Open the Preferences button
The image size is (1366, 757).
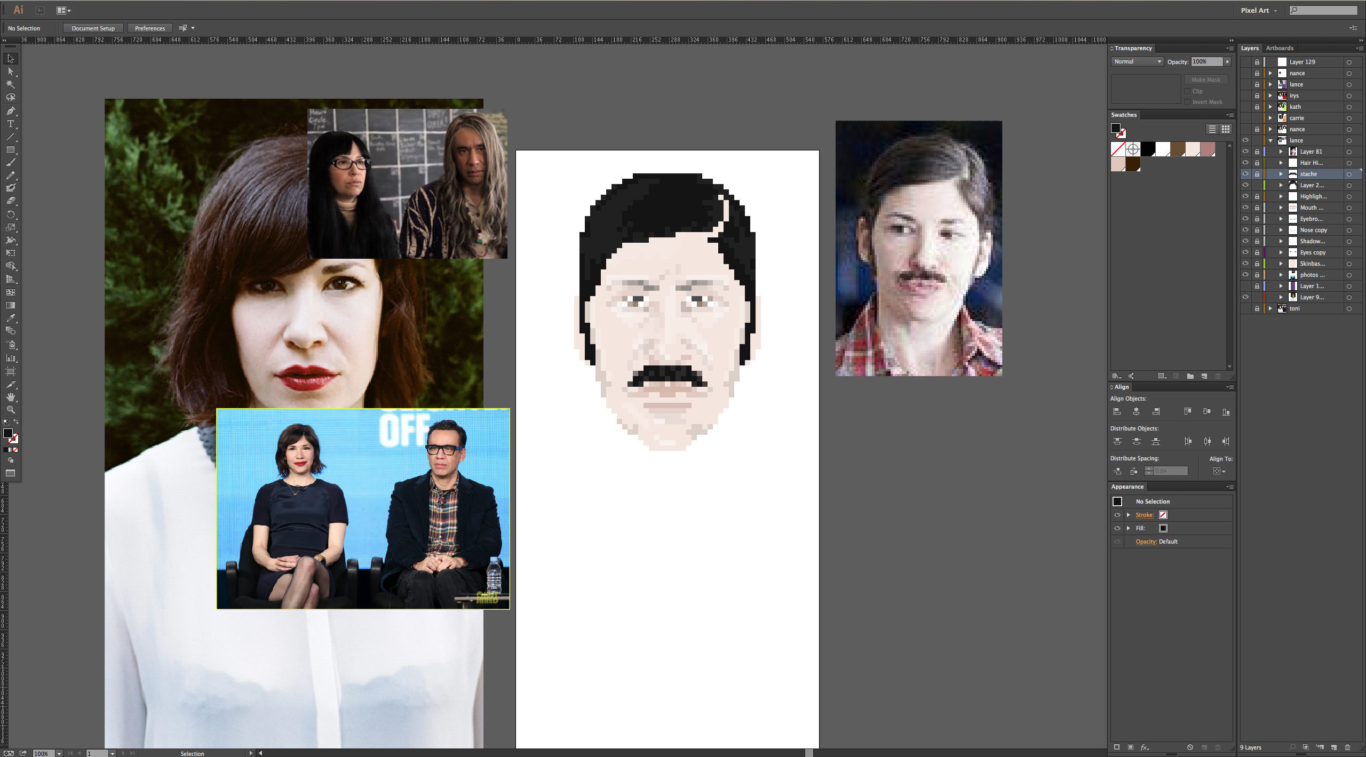pos(149,28)
